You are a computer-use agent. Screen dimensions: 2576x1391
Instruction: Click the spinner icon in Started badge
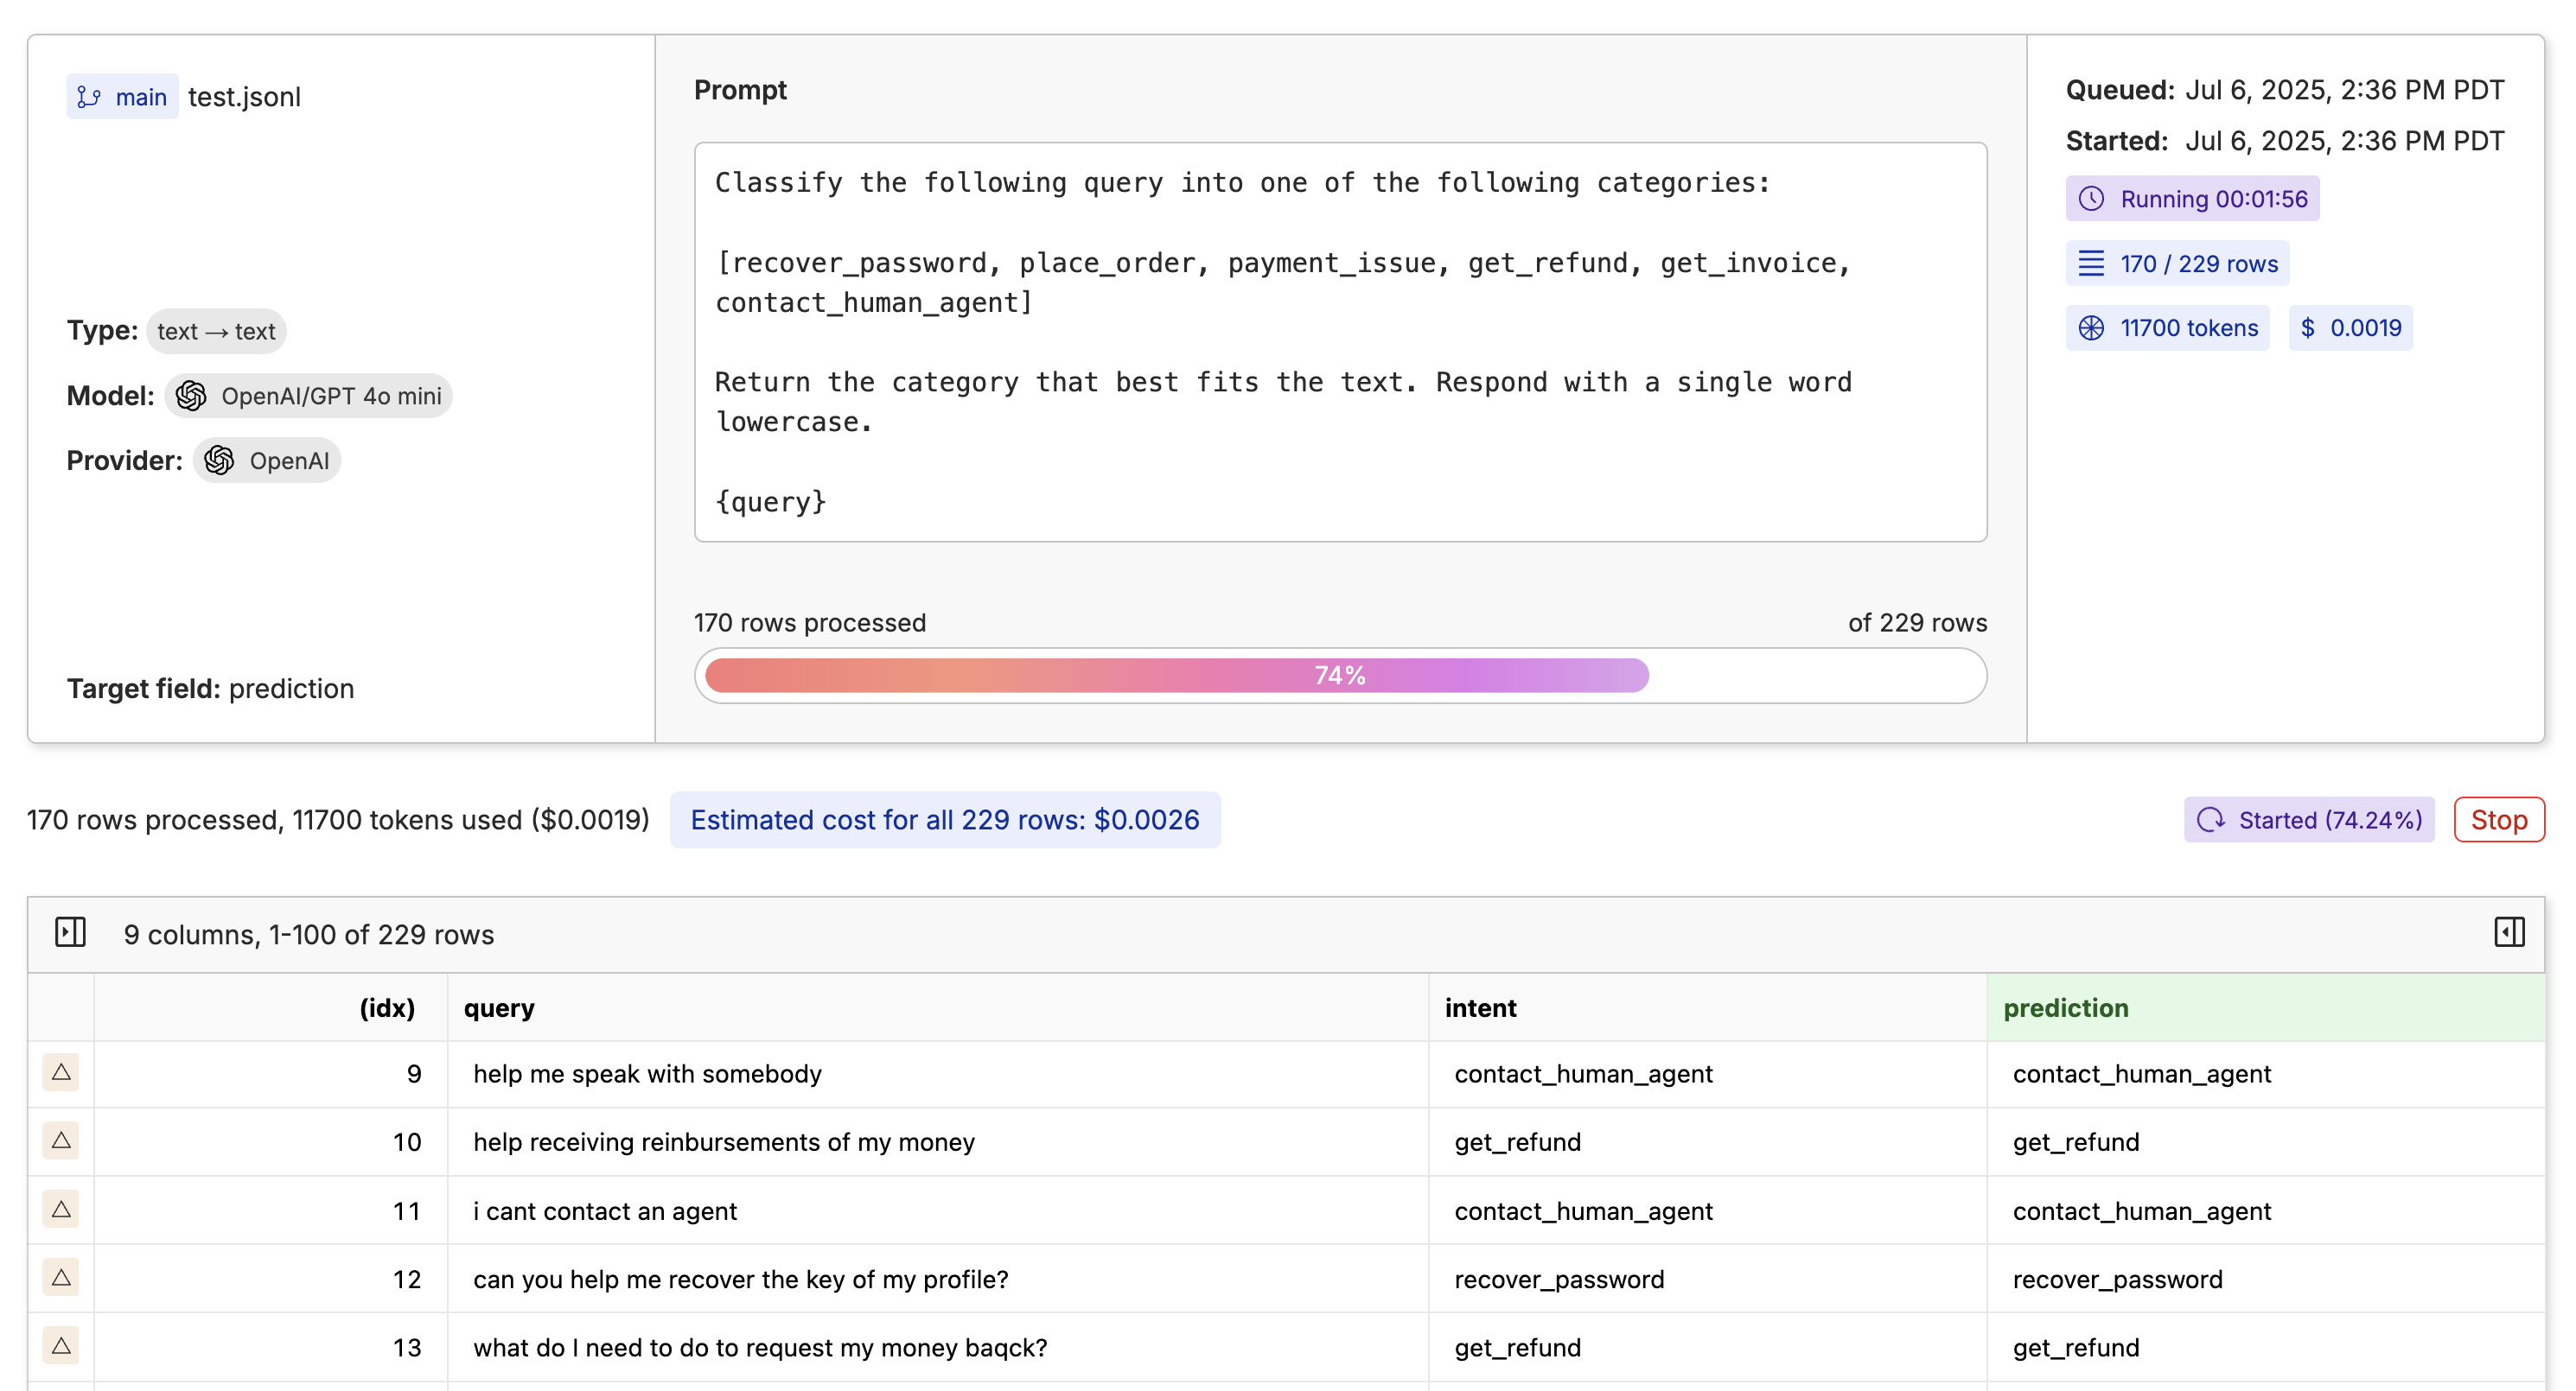pos(2211,821)
